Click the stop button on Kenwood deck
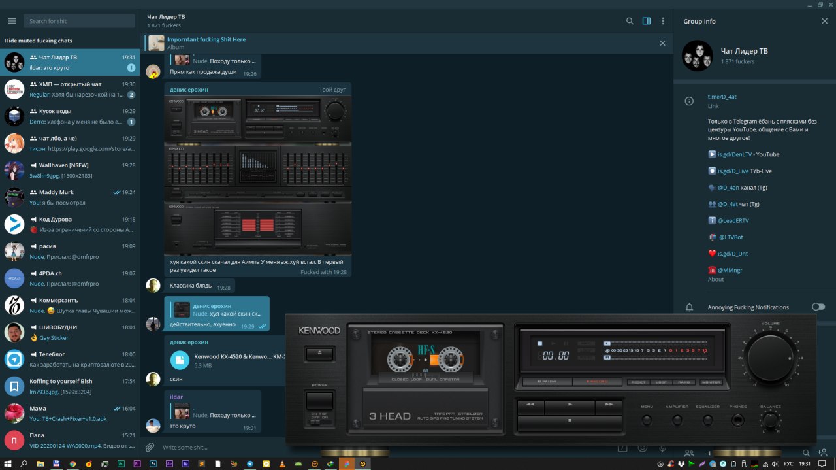The width and height of the screenshot is (836, 470). click(x=570, y=422)
